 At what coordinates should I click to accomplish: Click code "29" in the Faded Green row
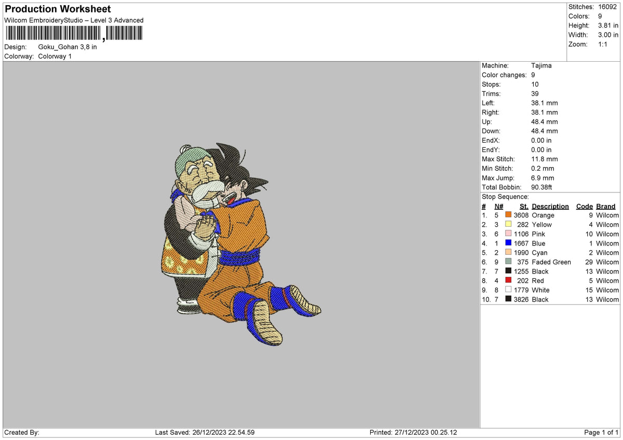pyautogui.click(x=589, y=262)
